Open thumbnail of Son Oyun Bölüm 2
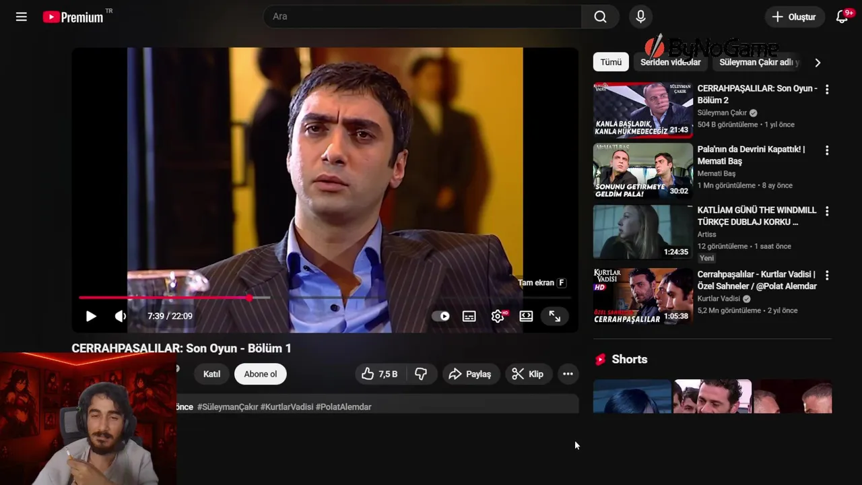This screenshot has height=485, width=862. (x=643, y=110)
